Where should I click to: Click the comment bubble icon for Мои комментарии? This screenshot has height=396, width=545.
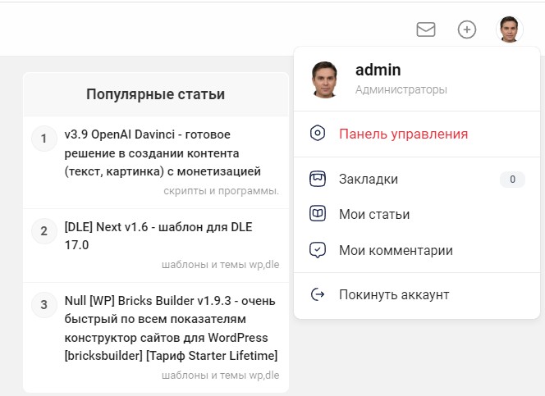(x=318, y=250)
